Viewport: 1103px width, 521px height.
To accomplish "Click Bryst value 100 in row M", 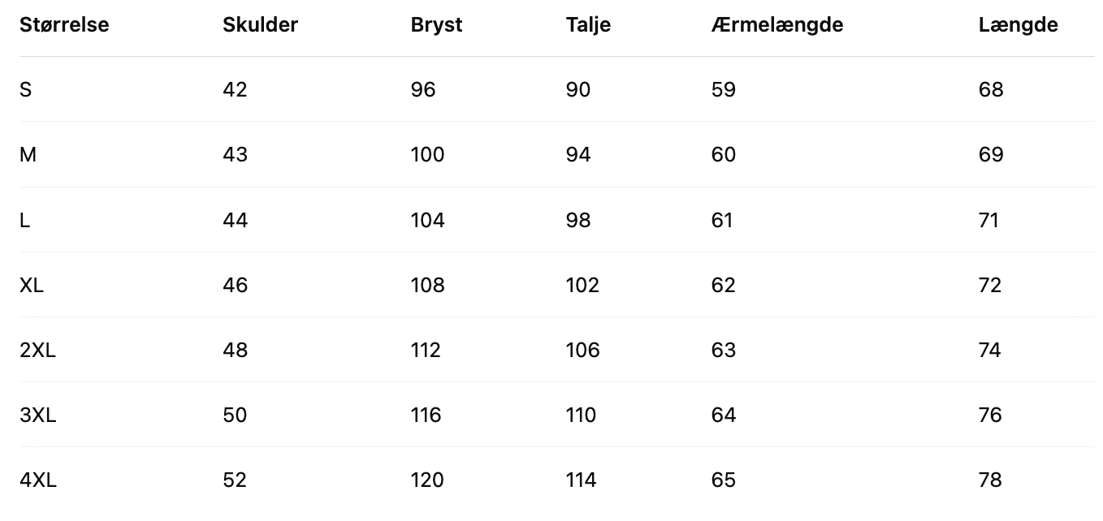I will point(427,154).
